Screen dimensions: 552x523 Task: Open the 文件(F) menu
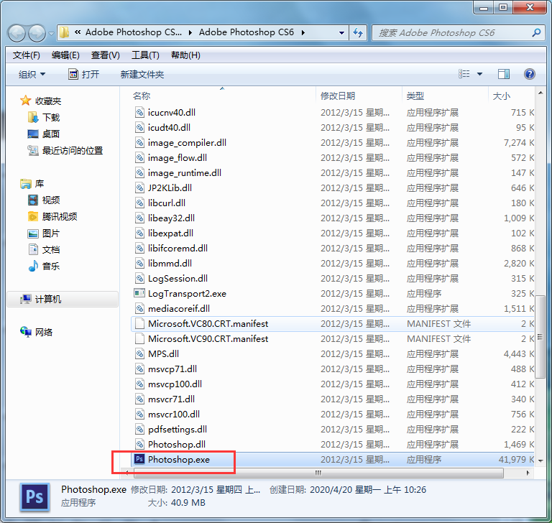(x=27, y=55)
